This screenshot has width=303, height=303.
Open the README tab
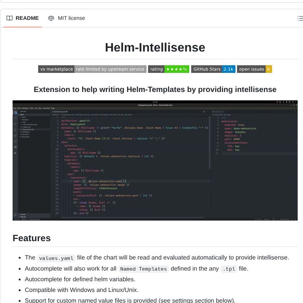23,18
